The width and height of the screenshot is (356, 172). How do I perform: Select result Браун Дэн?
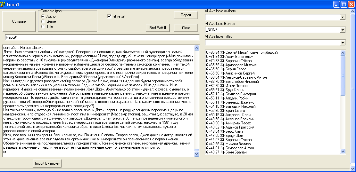coord(225,136)
